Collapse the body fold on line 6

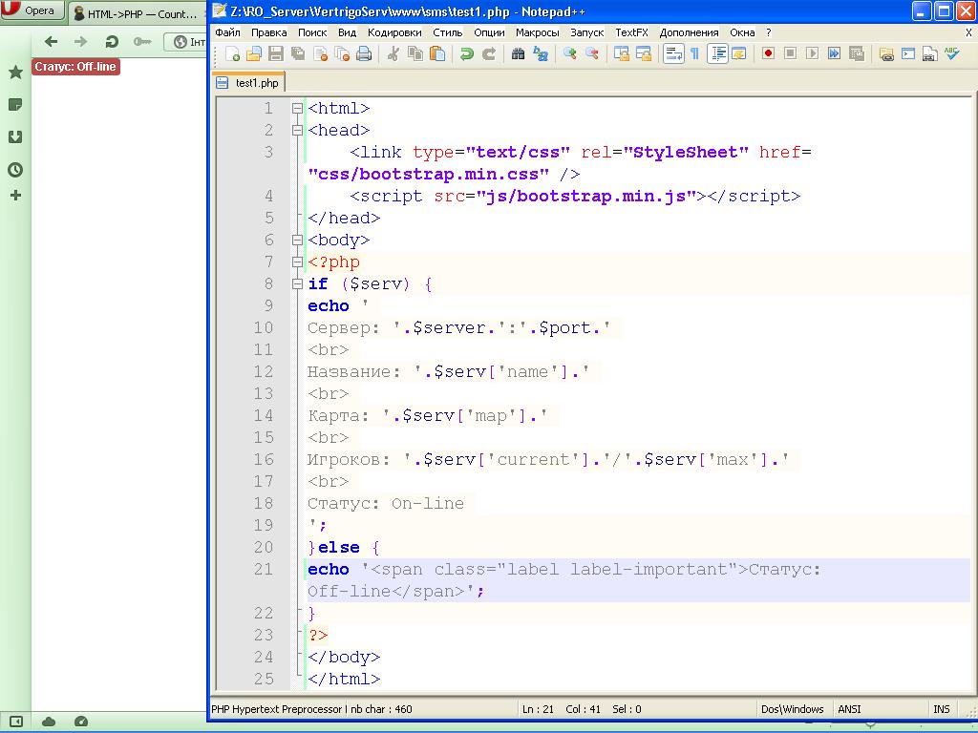point(298,240)
